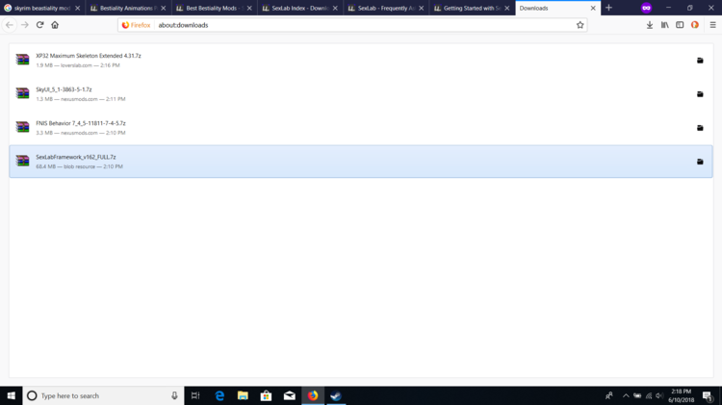
Task: Open the Windows Start menu
Action: pyautogui.click(x=11, y=395)
